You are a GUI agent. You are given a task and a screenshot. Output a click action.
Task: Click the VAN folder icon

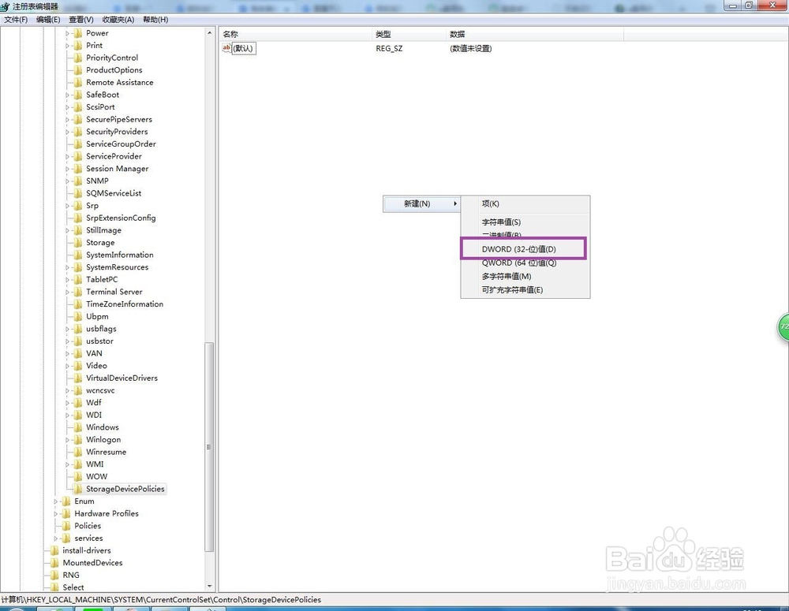click(77, 353)
